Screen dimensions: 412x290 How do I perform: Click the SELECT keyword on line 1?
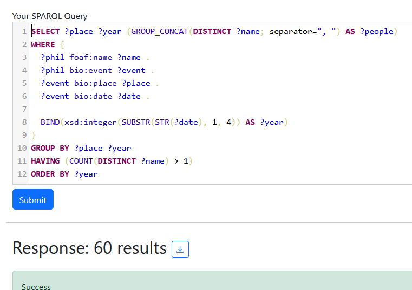45,31
